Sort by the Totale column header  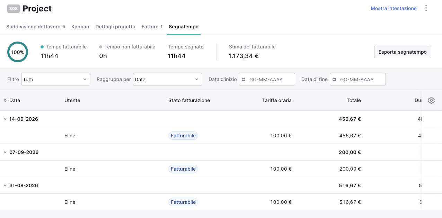click(354, 100)
